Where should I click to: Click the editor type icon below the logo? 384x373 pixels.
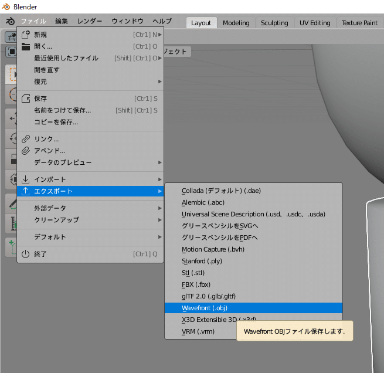(11, 37)
